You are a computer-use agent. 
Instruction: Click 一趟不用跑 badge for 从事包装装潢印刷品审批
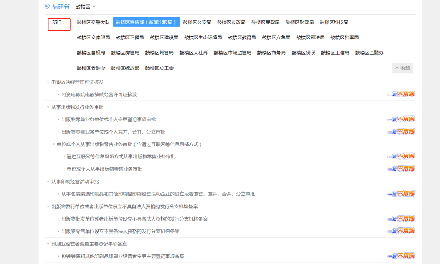401,194
